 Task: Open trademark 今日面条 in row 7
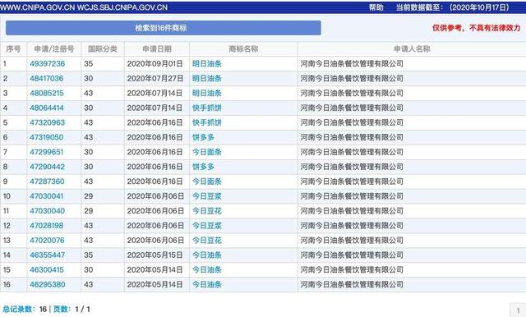point(207,152)
